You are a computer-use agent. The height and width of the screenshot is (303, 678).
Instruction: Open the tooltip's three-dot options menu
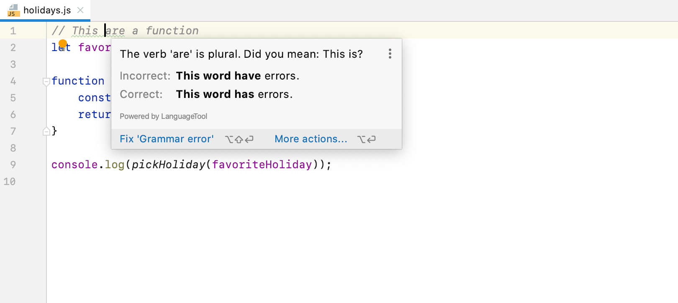click(390, 54)
